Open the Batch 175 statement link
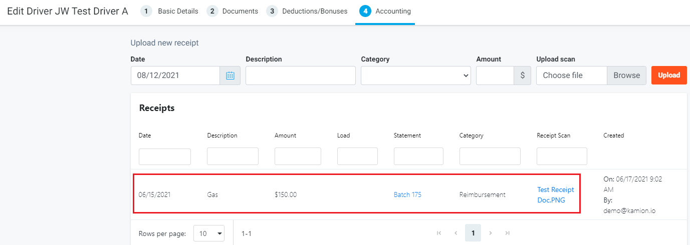Viewport: 690px width, 245px height. [407, 195]
